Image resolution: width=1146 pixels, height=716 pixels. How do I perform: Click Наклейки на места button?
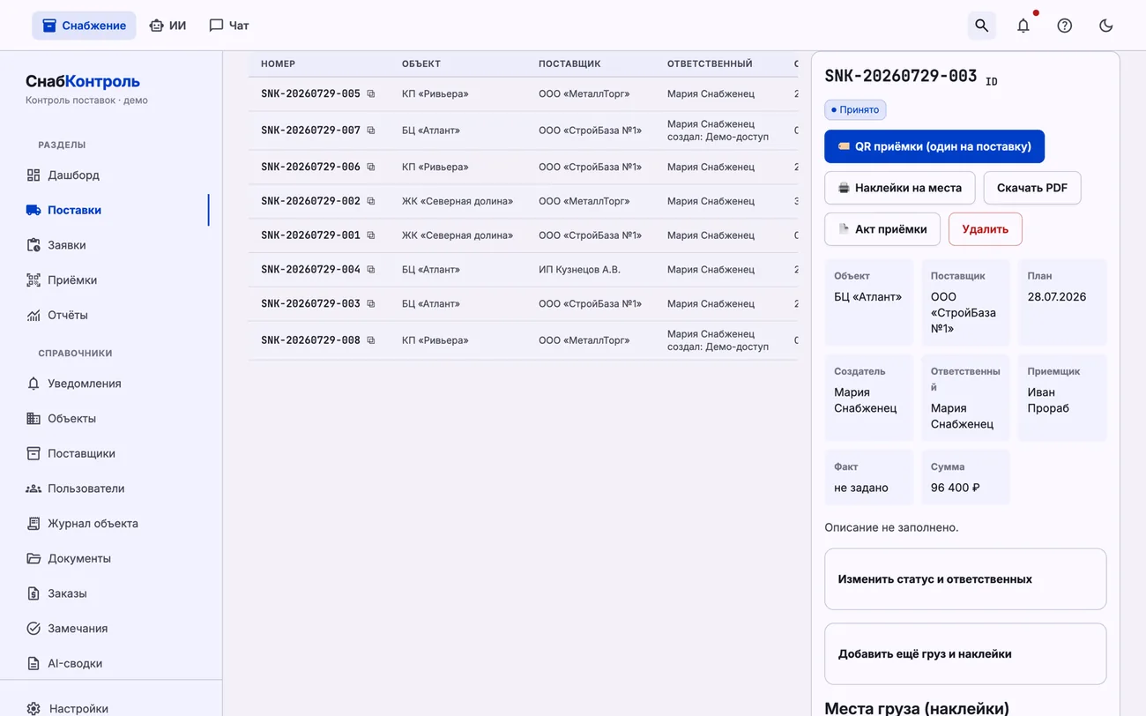899,188
